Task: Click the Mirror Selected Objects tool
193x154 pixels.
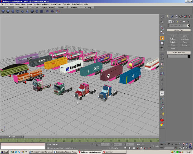Action: tap(162, 99)
